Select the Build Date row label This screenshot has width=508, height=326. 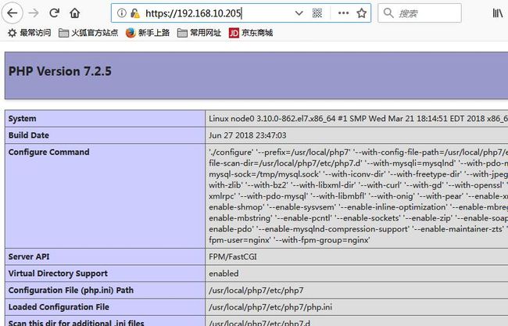pos(28,135)
